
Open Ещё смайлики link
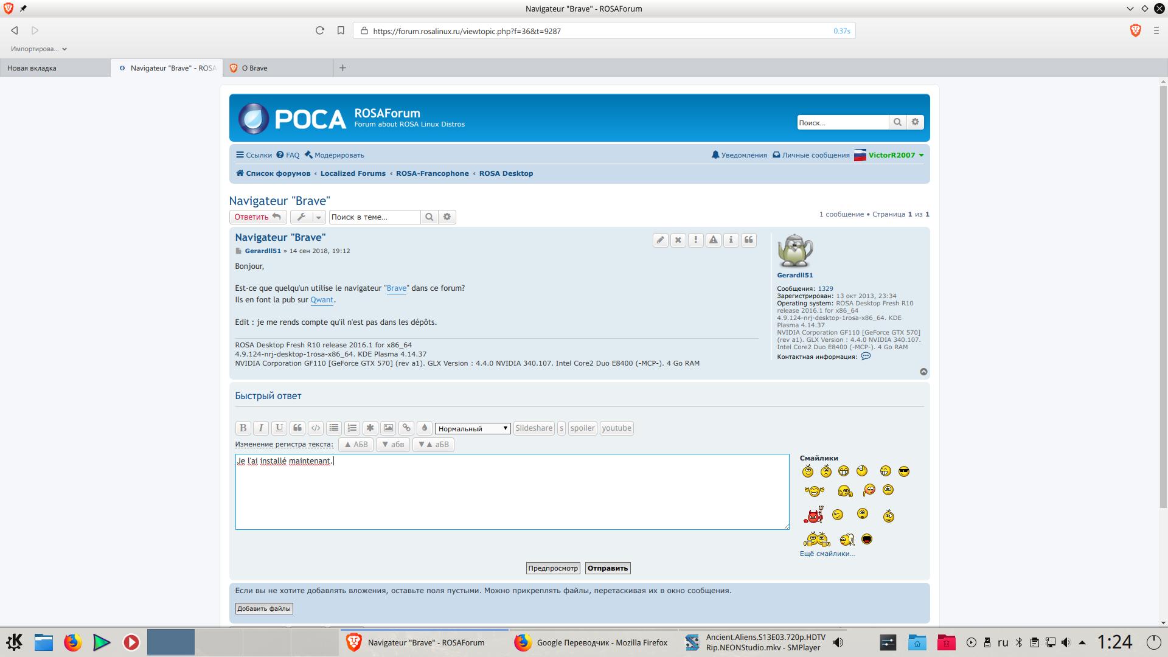click(x=827, y=554)
